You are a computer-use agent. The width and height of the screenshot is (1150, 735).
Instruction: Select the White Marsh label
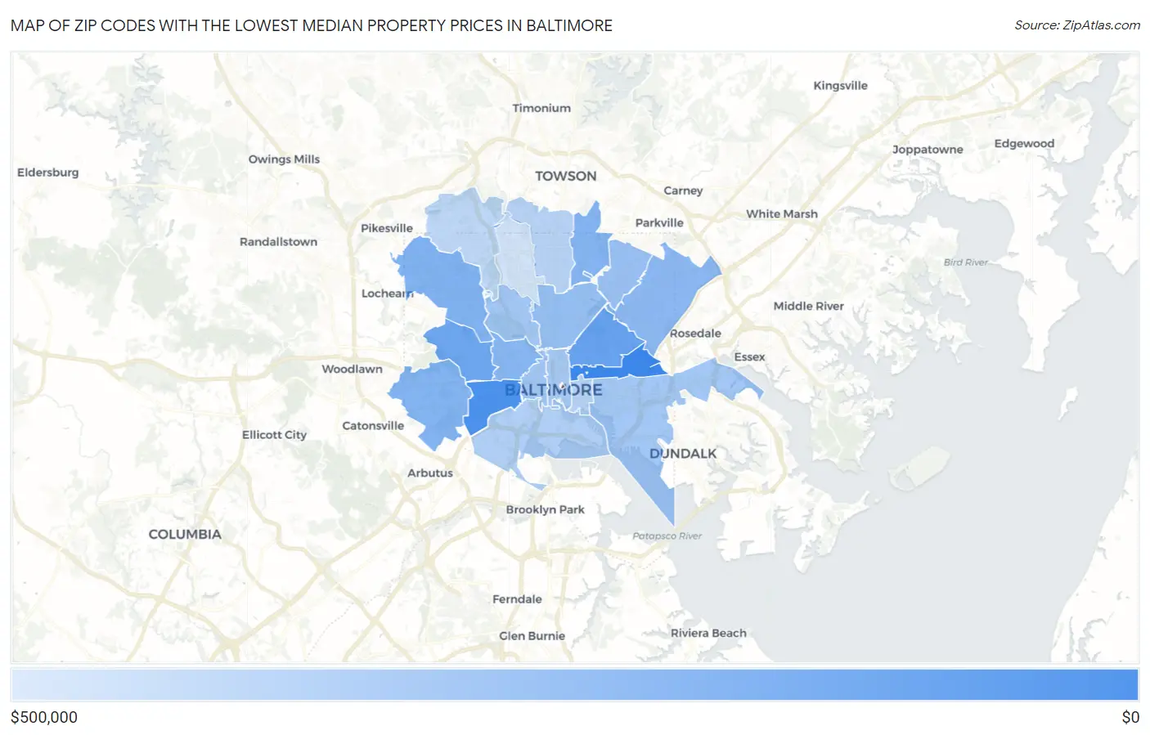[782, 213]
